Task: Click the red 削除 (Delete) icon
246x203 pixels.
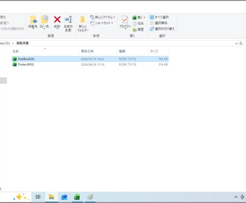Action: (57, 19)
